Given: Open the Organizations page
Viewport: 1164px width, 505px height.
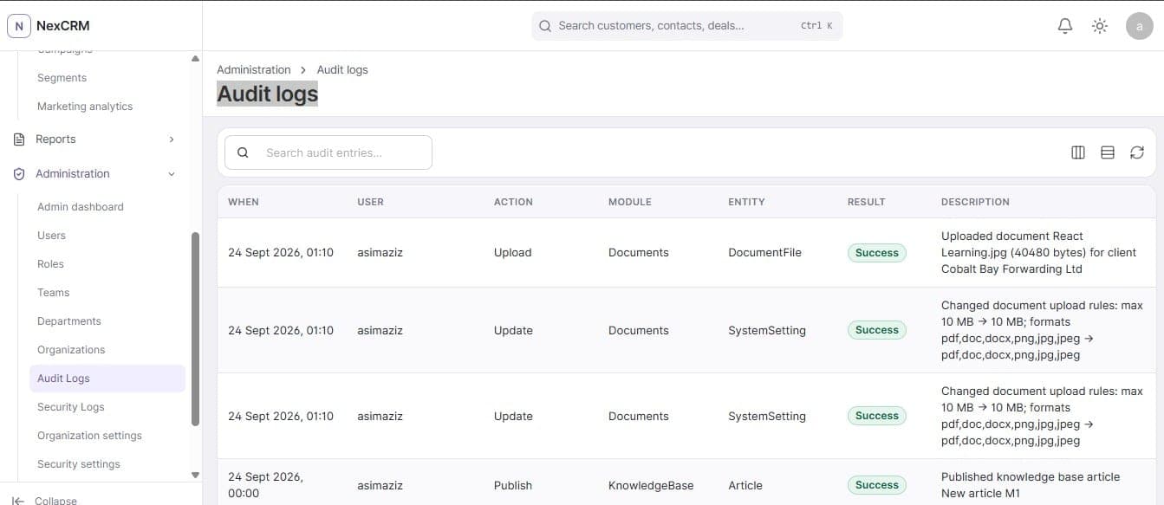Looking at the screenshot, I should pos(71,350).
